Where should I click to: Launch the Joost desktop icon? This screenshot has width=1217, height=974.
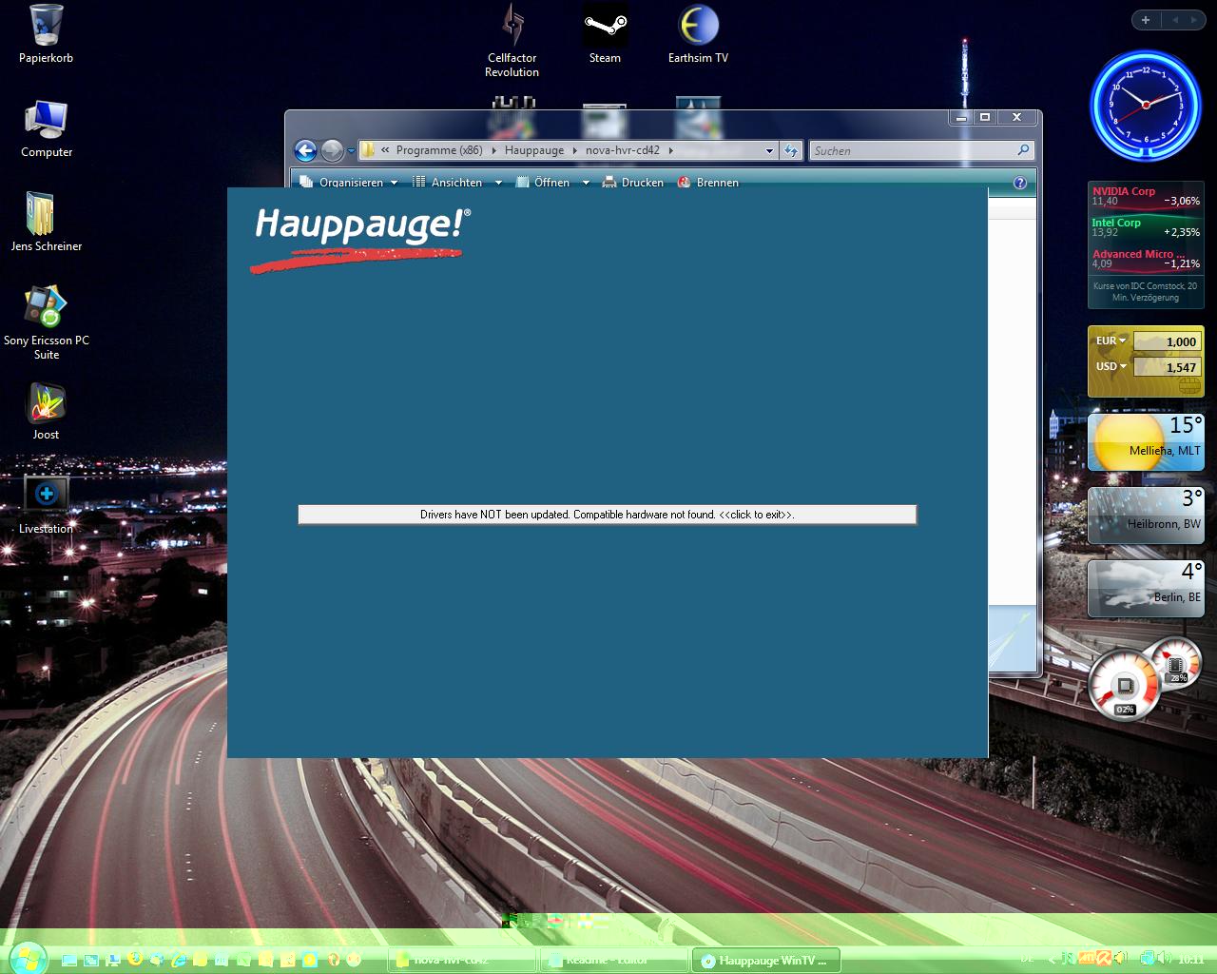(x=46, y=411)
